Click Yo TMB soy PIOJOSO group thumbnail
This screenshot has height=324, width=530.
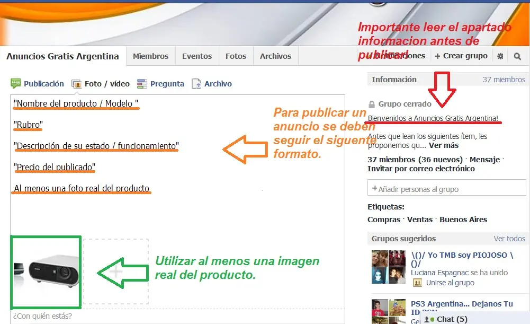tap(389, 267)
